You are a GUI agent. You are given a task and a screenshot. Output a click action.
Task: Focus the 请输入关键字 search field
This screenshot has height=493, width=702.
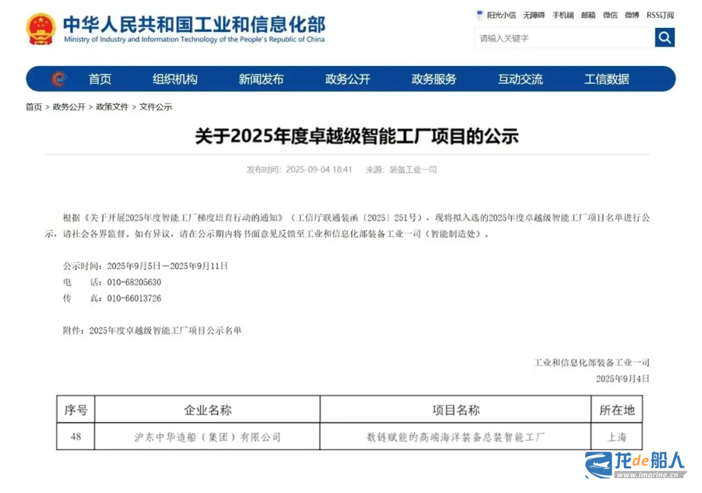click(x=564, y=38)
